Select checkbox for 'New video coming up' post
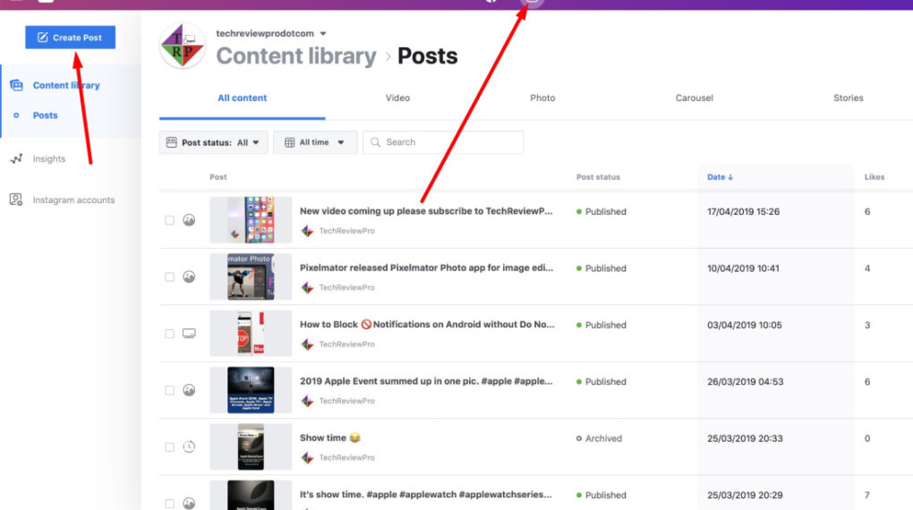This screenshot has height=510, width=913. click(x=170, y=220)
